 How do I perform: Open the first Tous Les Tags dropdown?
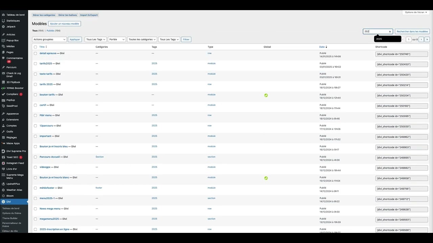tap(96, 39)
